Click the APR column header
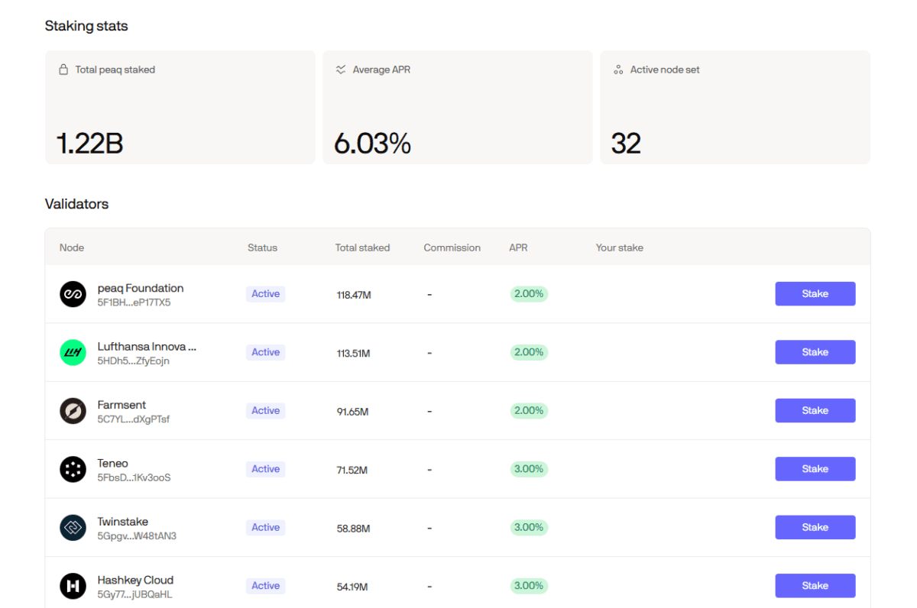 (x=518, y=247)
